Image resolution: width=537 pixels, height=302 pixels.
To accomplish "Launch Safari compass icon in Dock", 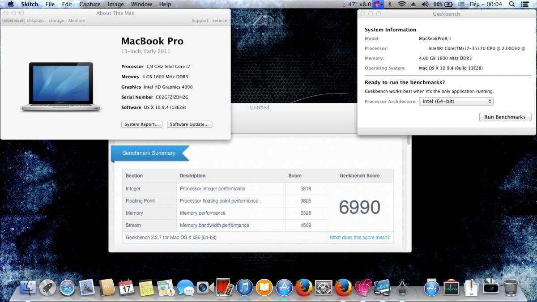I will 67,287.
